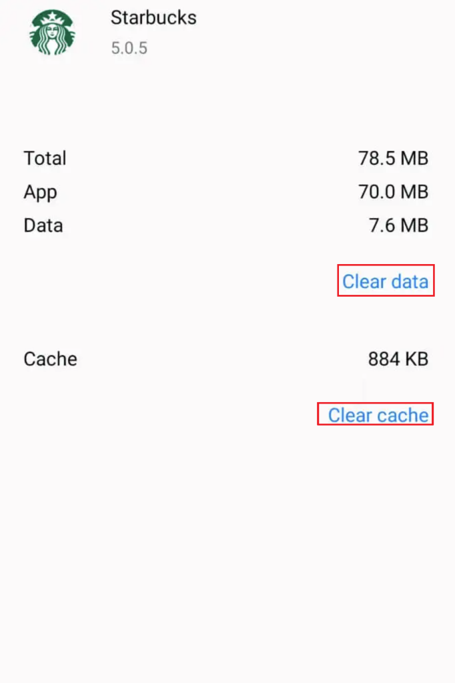Viewport: 455px width, 683px height.
Task: Tap the Clear data outlined button
Action: (386, 281)
